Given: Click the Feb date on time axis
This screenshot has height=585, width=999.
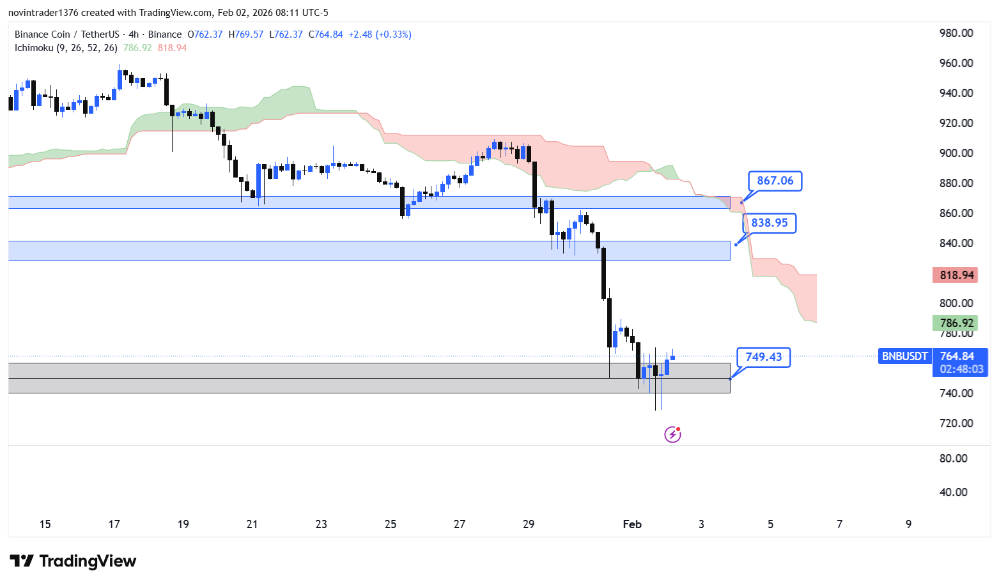Looking at the screenshot, I should [x=632, y=524].
